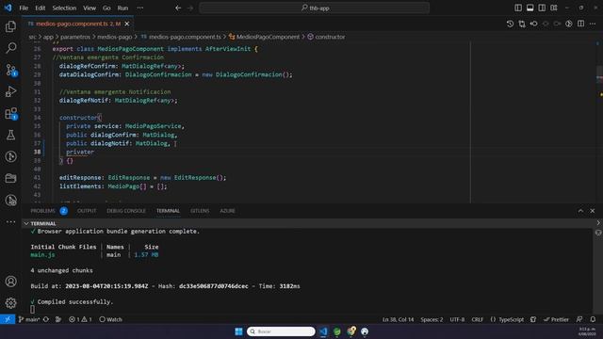The image size is (603, 339).
Task: Open the Manage gear settings icon
Action: (10, 303)
